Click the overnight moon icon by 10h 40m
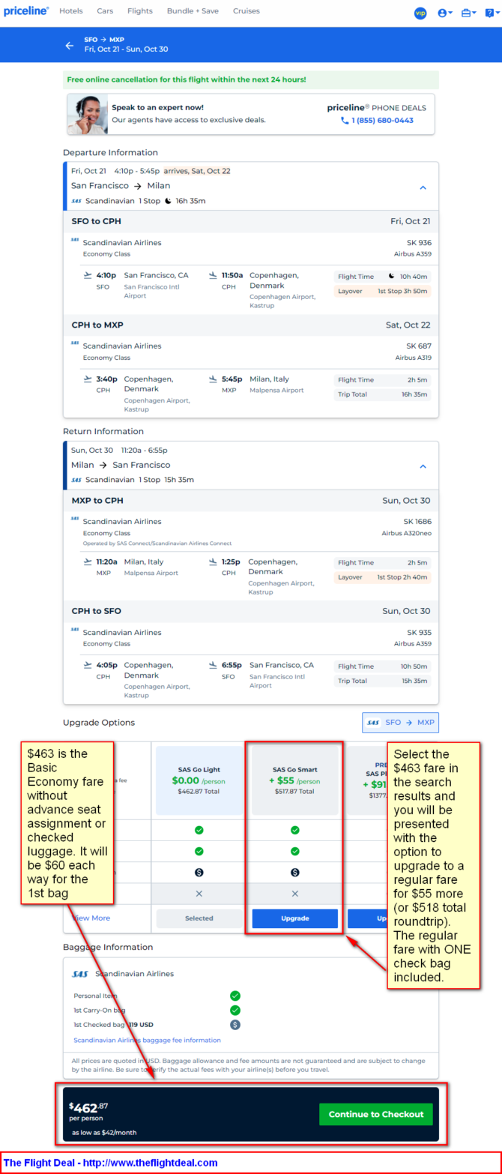 pos(391,277)
